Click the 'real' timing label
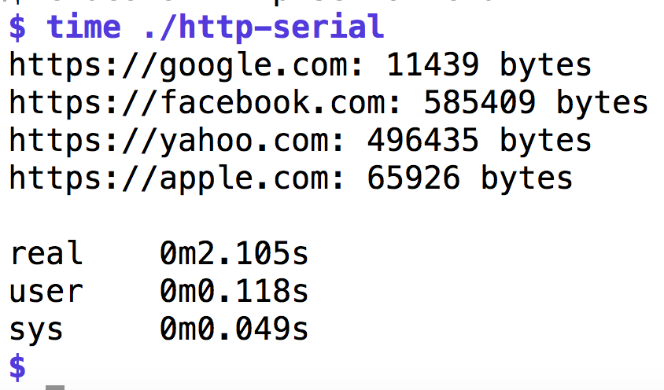The width and height of the screenshot is (664, 390). 46,253
